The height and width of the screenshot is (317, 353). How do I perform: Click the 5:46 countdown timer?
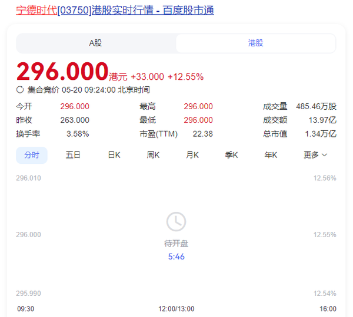176,257
